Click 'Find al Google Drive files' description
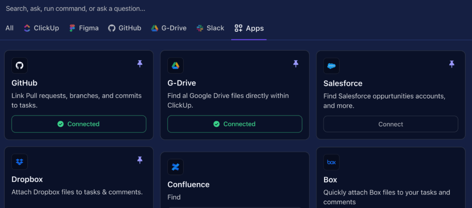 pos(228,101)
